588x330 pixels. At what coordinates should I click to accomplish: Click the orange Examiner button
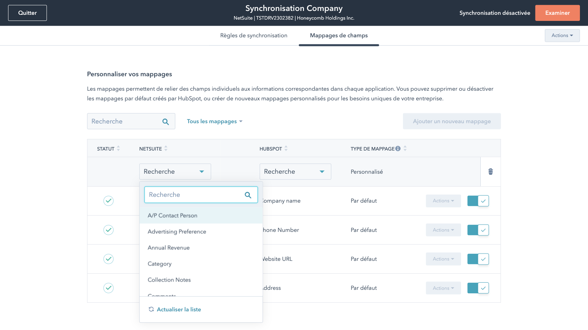tap(557, 13)
